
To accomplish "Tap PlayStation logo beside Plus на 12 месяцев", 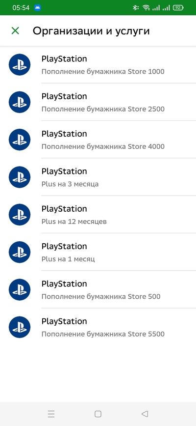I will (x=20, y=215).
